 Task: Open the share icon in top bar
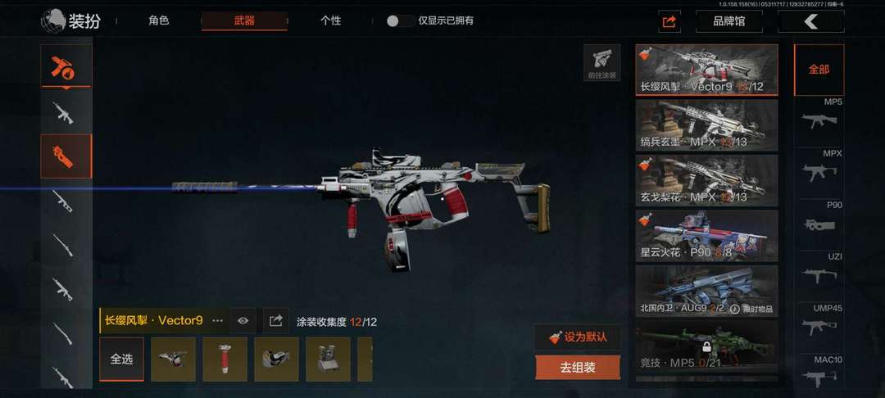(669, 21)
